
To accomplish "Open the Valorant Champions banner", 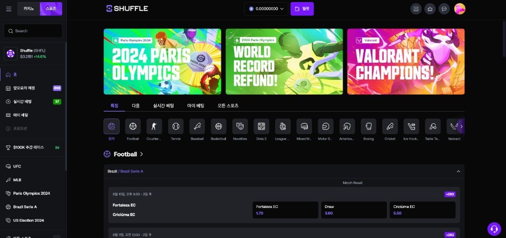I will [406, 62].
